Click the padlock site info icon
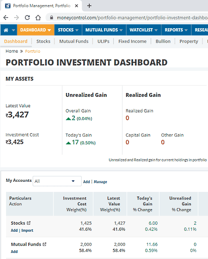Screen dimensions: 208x259 (51, 18)
